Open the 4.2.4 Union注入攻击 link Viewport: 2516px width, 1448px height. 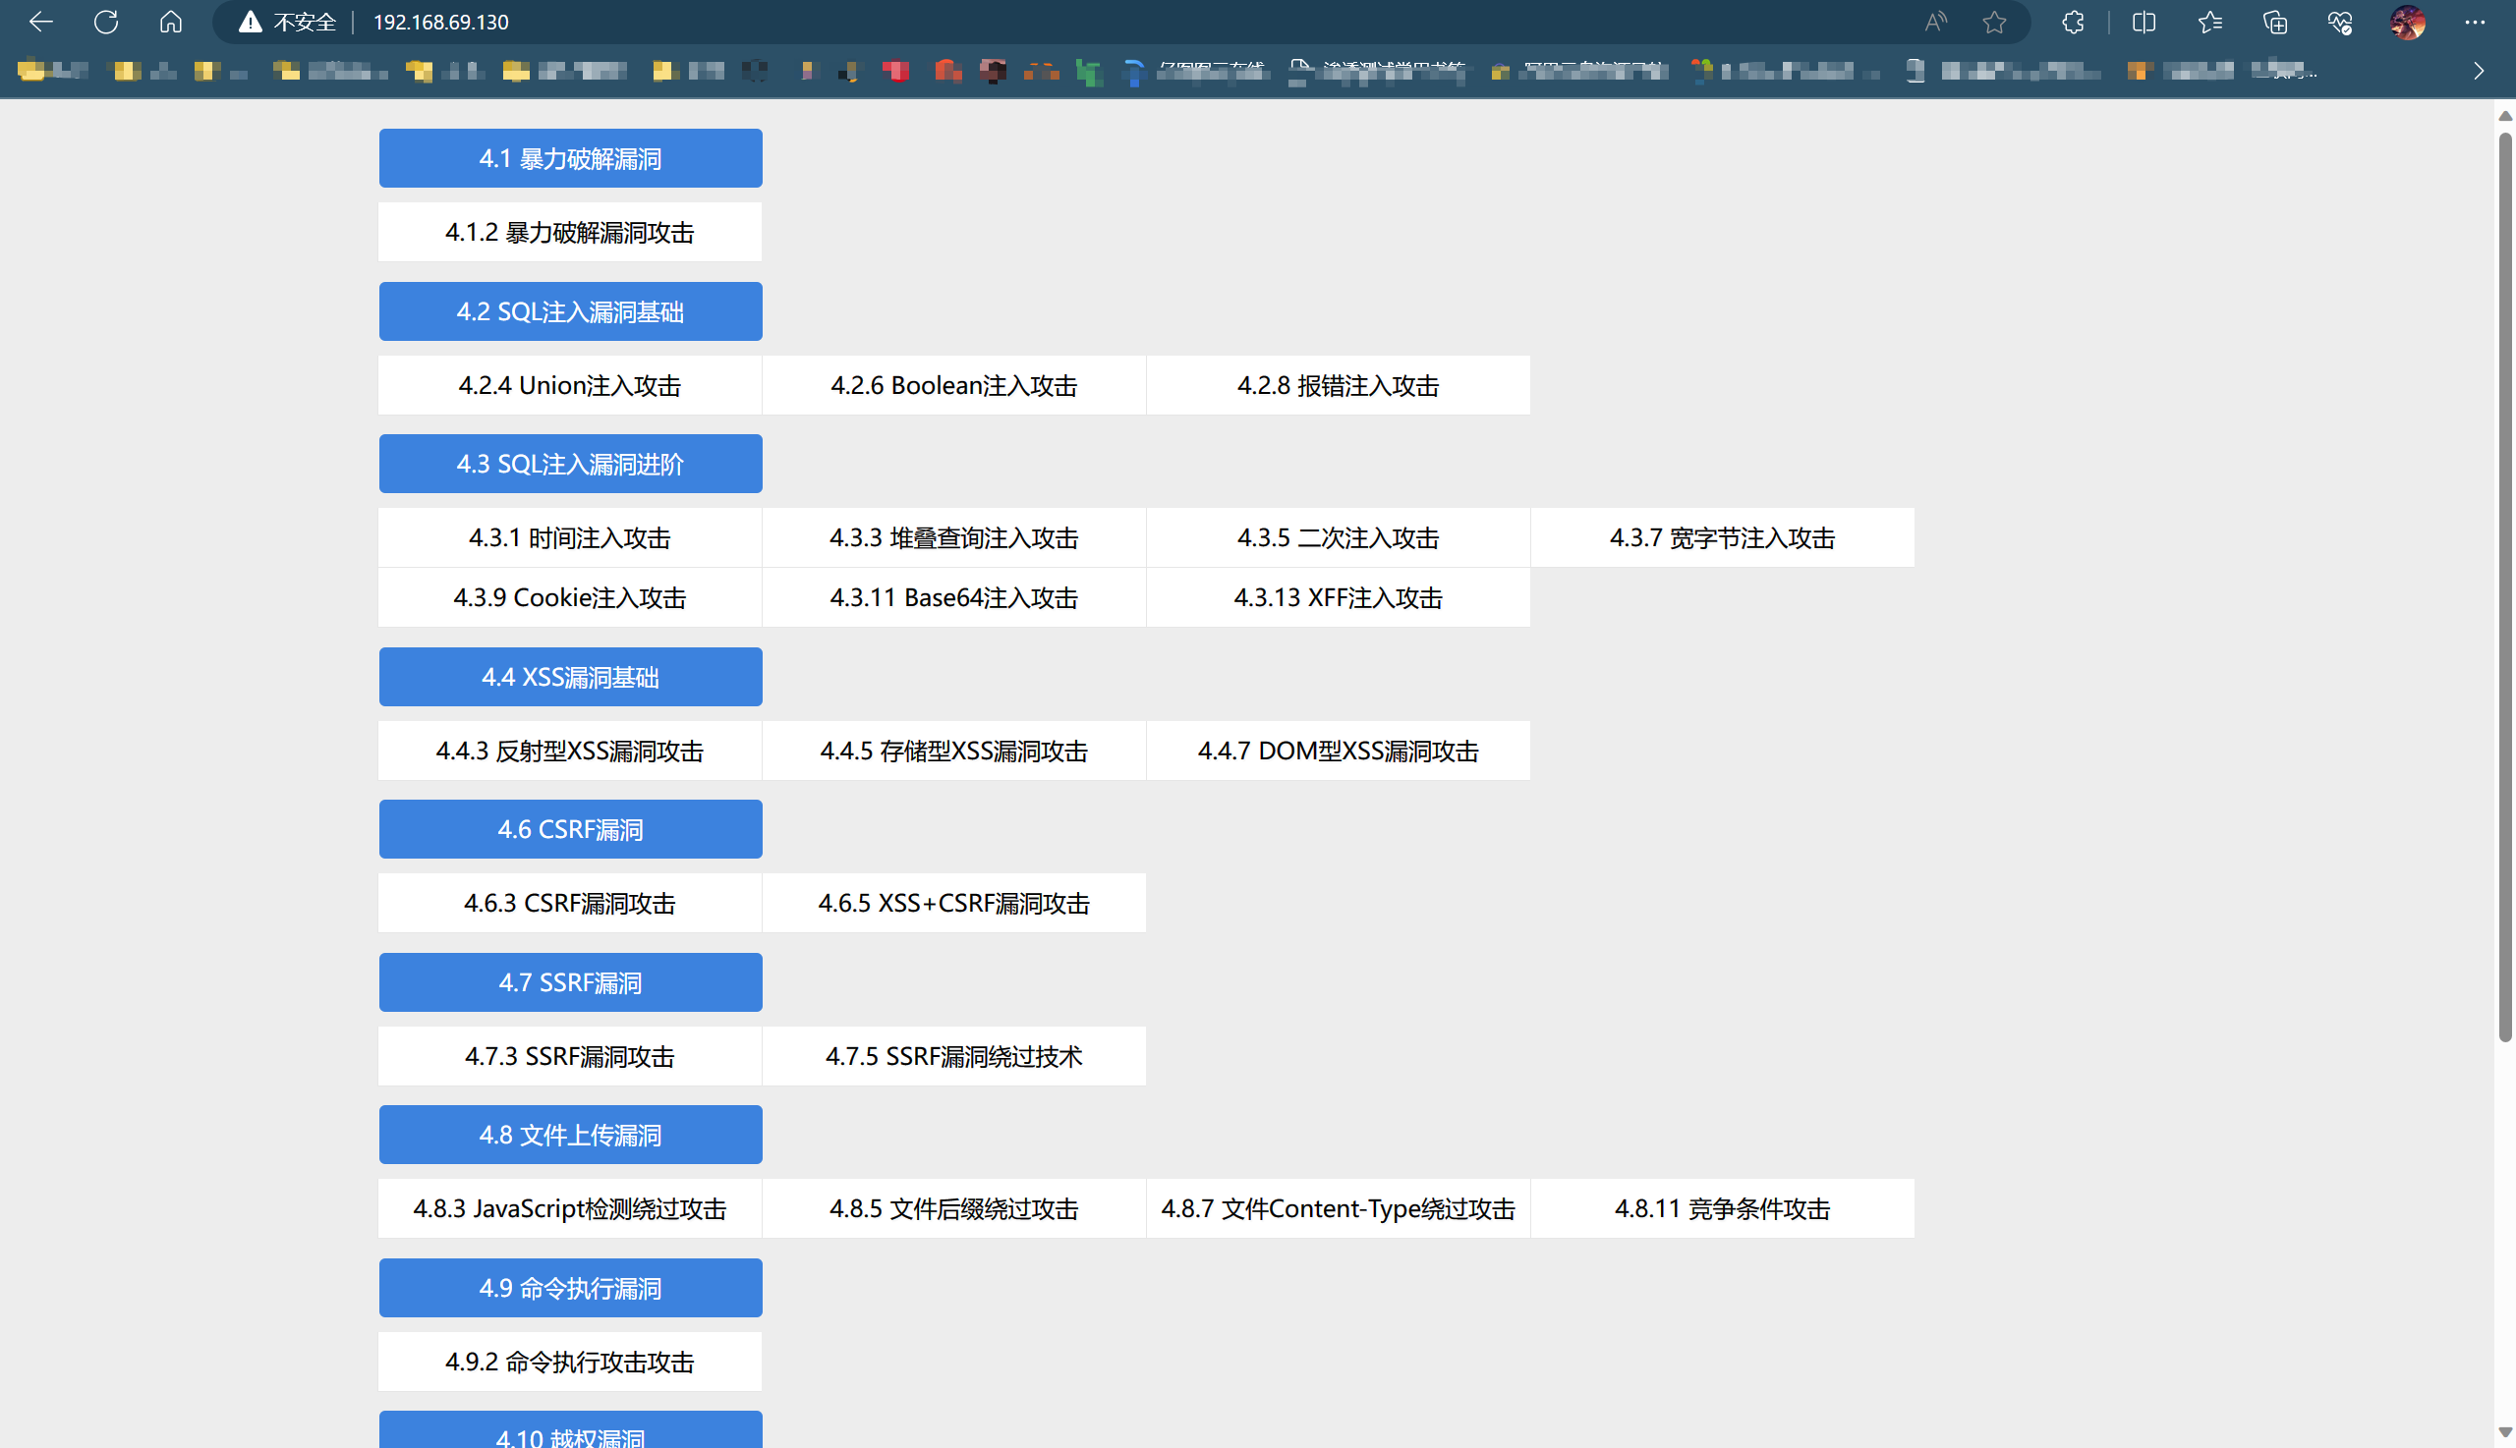570,385
